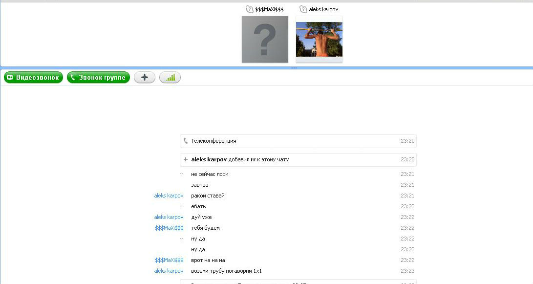Click status icon beside $$$MaXi$$$ name
The height and width of the screenshot is (284, 533).
[x=249, y=9]
